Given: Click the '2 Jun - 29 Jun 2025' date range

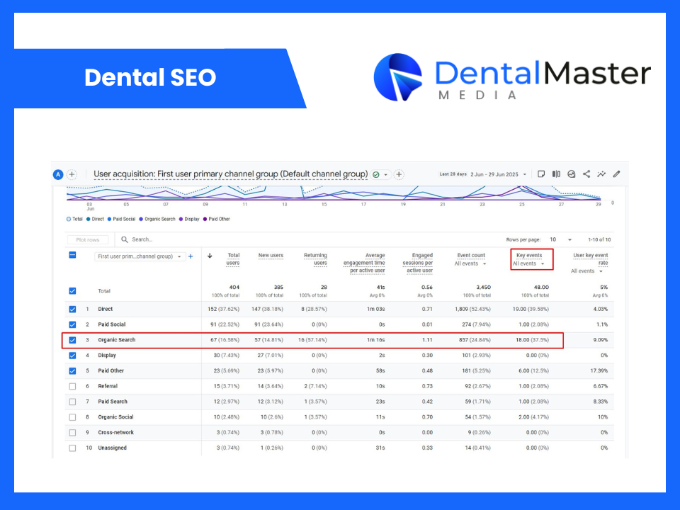Looking at the screenshot, I should click(x=494, y=174).
